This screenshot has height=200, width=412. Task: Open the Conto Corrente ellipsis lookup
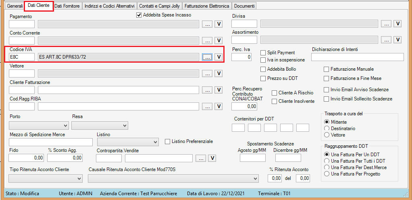pos(207,41)
